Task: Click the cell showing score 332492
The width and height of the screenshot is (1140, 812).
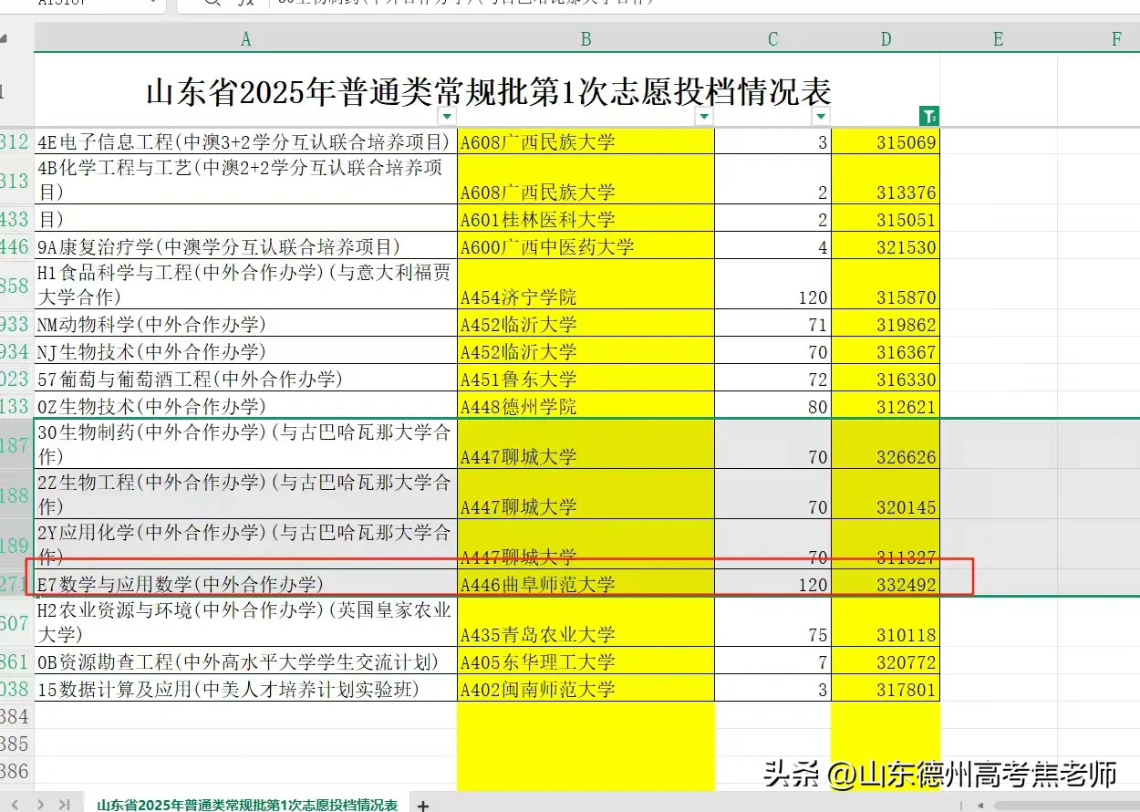Action: [885, 585]
